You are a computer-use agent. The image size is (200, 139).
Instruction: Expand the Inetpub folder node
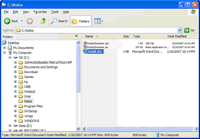click(15, 91)
